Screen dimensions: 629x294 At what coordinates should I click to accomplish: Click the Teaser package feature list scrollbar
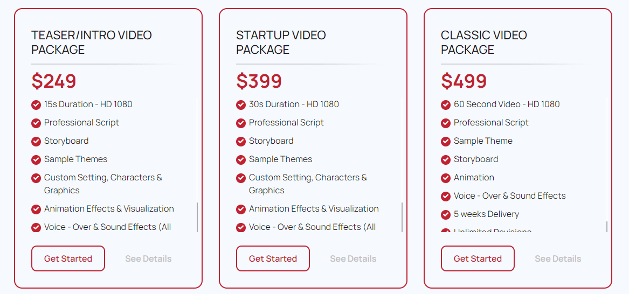pyautogui.click(x=197, y=217)
